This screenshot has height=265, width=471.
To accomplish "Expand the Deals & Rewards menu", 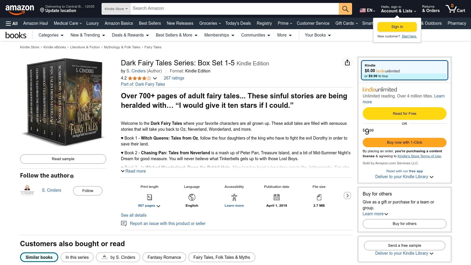I will click(x=130, y=35).
